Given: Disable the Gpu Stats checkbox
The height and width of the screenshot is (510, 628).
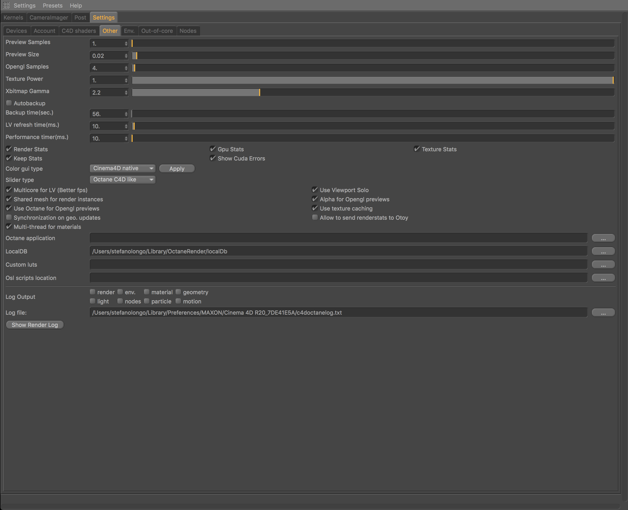Looking at the screenshot, I should (213, 149).
